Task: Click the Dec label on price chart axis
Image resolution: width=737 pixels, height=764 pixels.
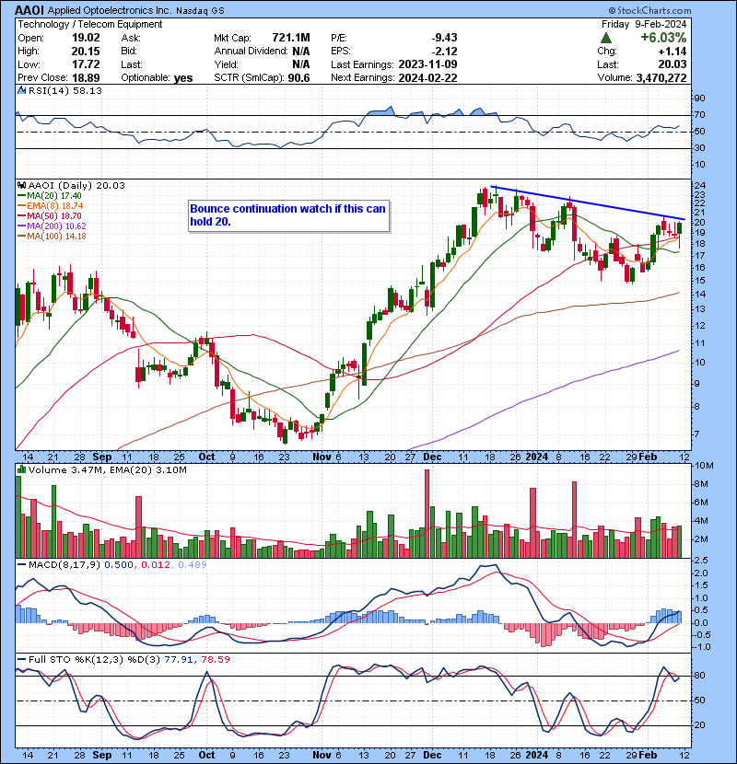Action: click(432, 457)
